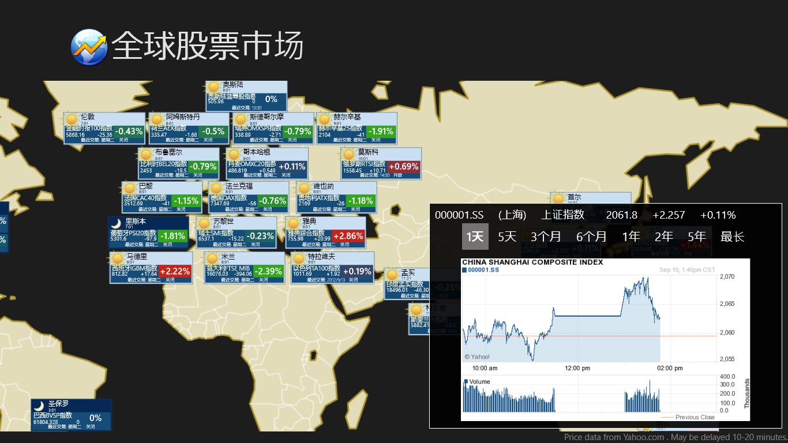Click the sun icon on the 孟买 tile
Screen dimensions: 788x443
tap(392, 274)
